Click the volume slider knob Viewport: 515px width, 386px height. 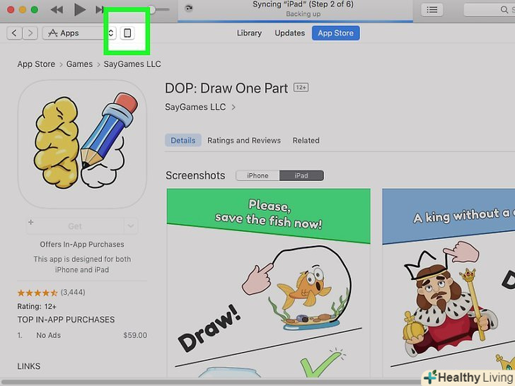151,9
